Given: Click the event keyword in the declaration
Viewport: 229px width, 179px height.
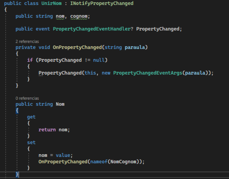Looking at the screenshot, I should point(43,29).
